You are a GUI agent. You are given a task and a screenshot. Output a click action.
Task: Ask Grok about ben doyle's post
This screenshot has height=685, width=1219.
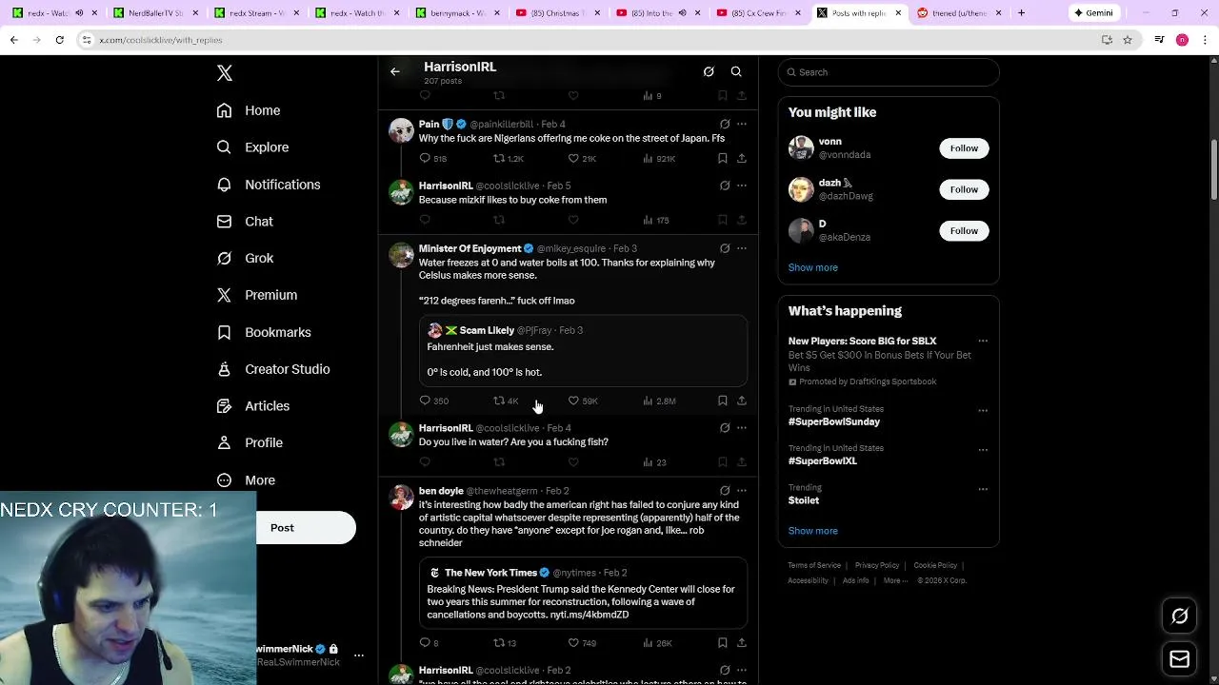tap(725, 491)
